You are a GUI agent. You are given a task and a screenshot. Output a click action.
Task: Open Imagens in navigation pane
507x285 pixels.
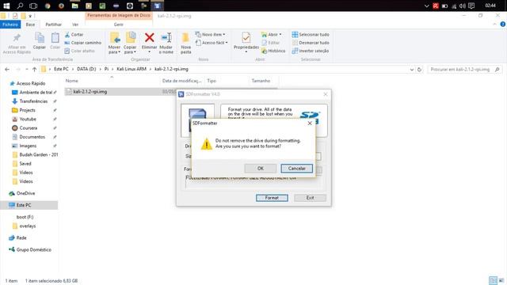tap(28, 146)
